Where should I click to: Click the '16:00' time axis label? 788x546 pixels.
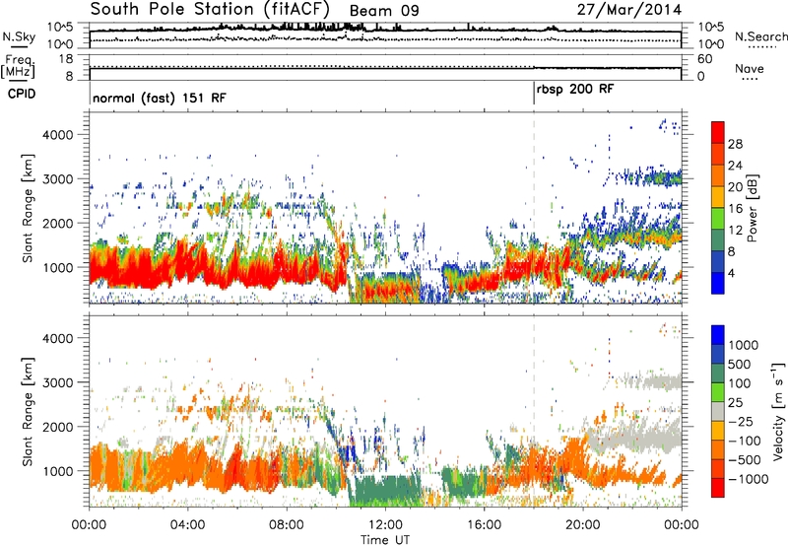484,525
